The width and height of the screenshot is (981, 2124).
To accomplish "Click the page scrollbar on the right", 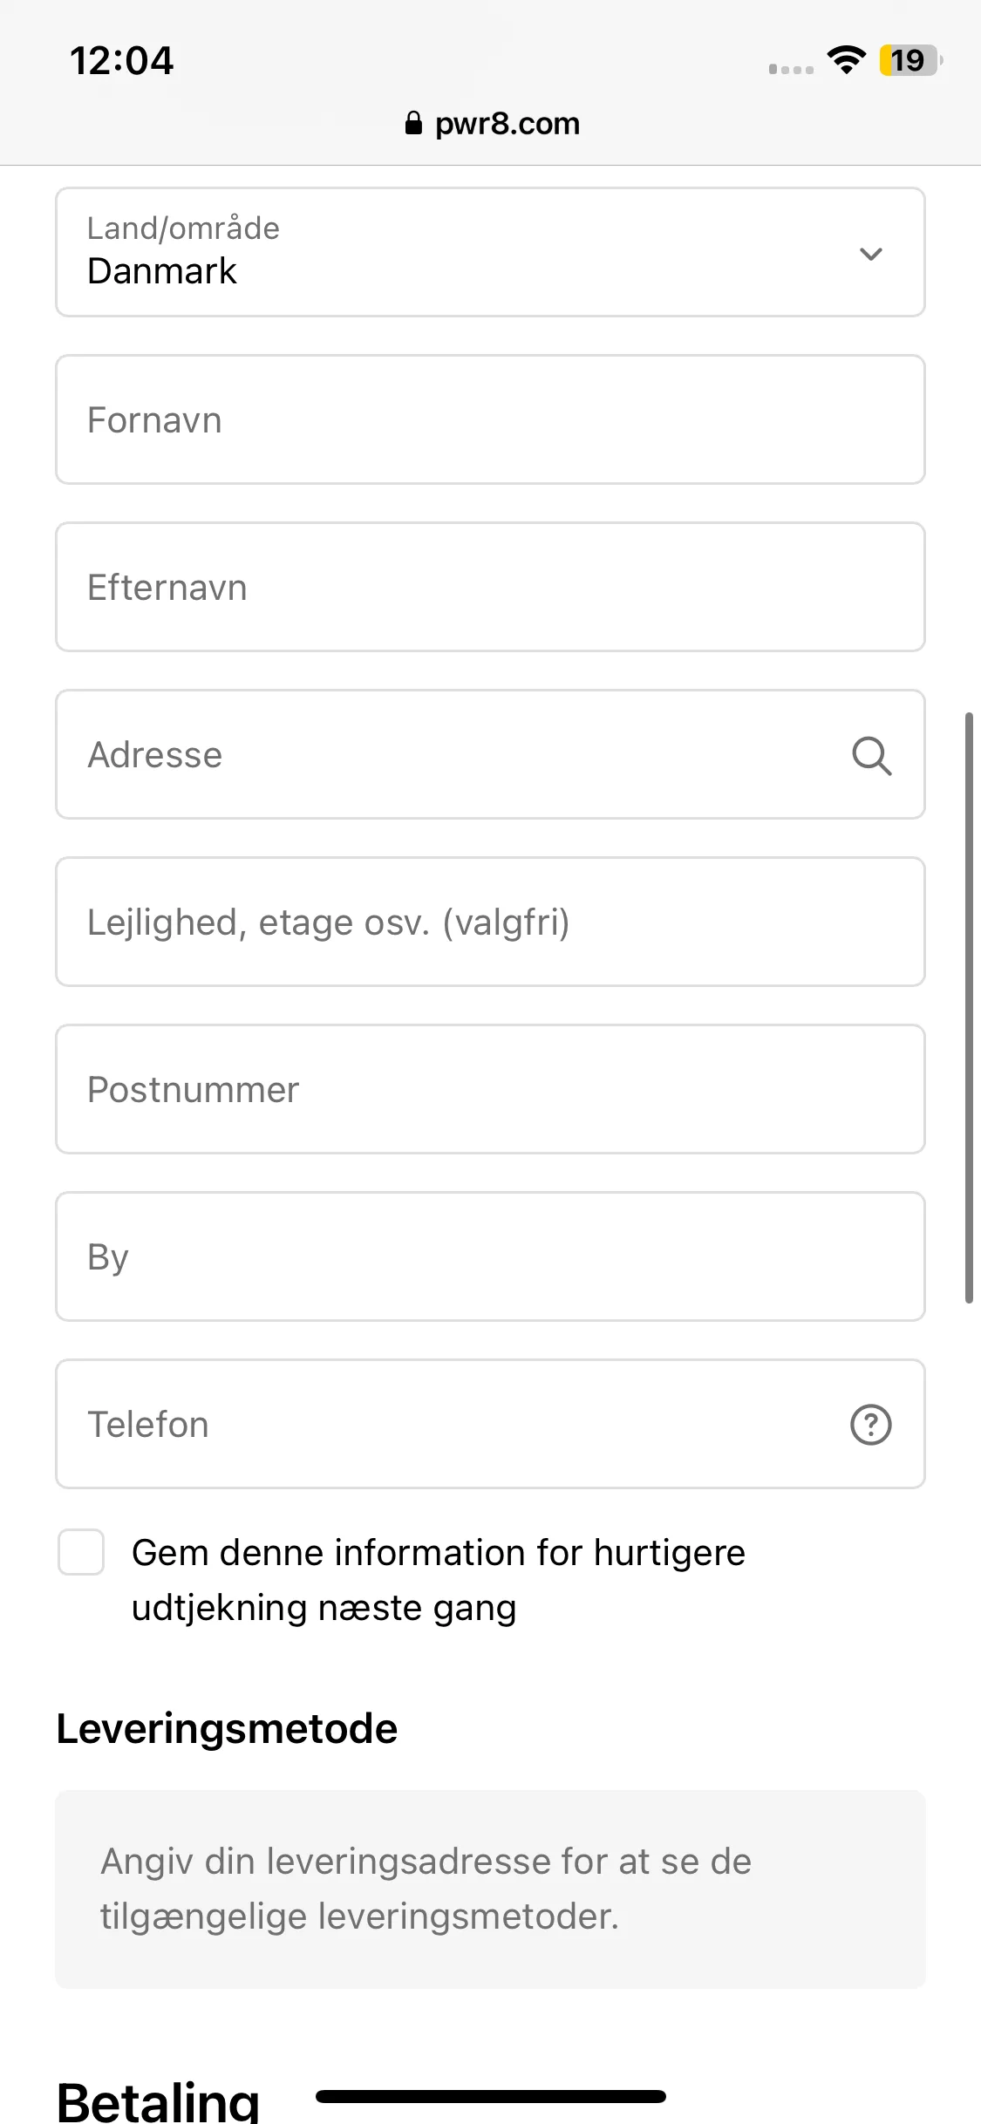I will point(968,1007).
